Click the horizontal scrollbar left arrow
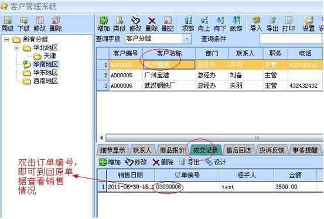The width and height of the screenshot is (324, 219). point(101,138)
